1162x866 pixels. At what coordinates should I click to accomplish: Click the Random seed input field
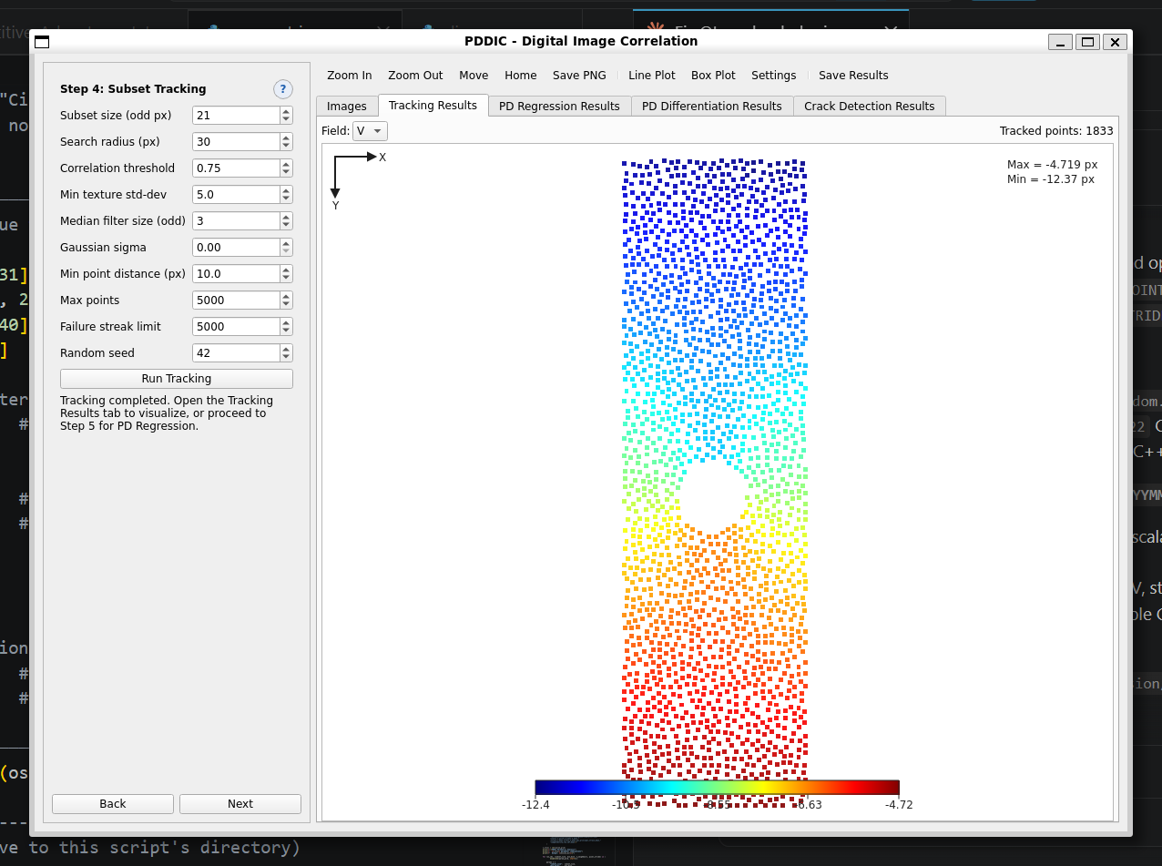click(x=236, y=353)
